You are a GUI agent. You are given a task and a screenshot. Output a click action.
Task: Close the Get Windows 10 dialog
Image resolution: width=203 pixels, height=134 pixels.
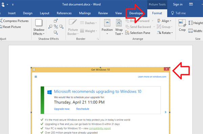click(x=166, y=69)
